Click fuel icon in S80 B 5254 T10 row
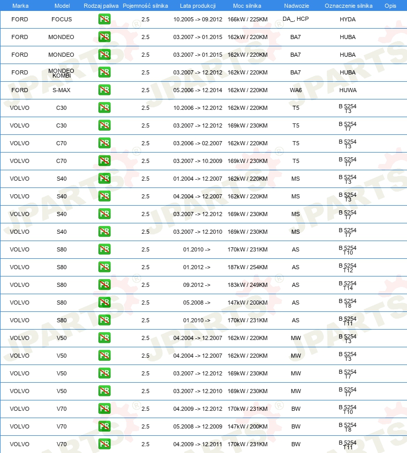Viewport: 407px width, 453px height. click(104, 249)
